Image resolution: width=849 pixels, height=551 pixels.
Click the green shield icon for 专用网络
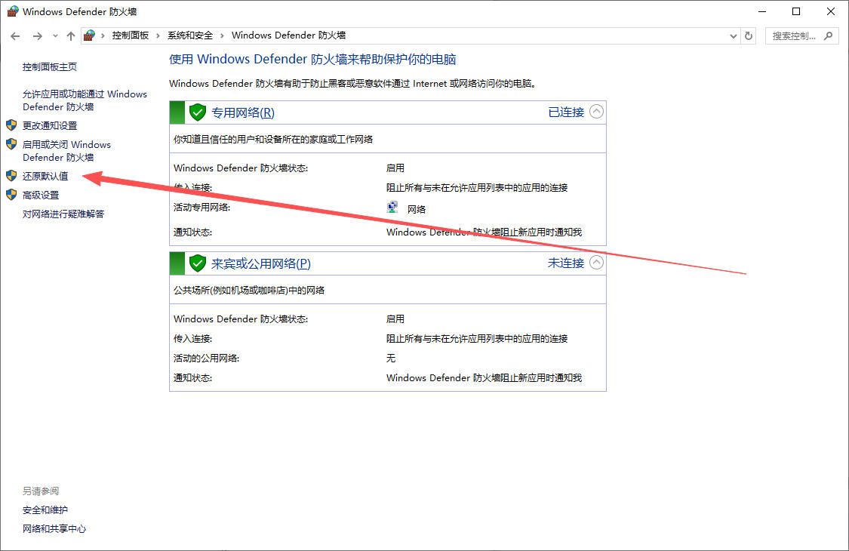[x=198, y=112]
